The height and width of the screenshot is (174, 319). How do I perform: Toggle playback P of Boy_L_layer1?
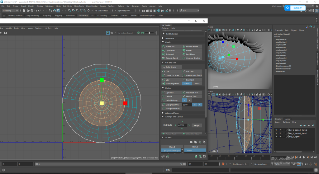click(280, 137)
